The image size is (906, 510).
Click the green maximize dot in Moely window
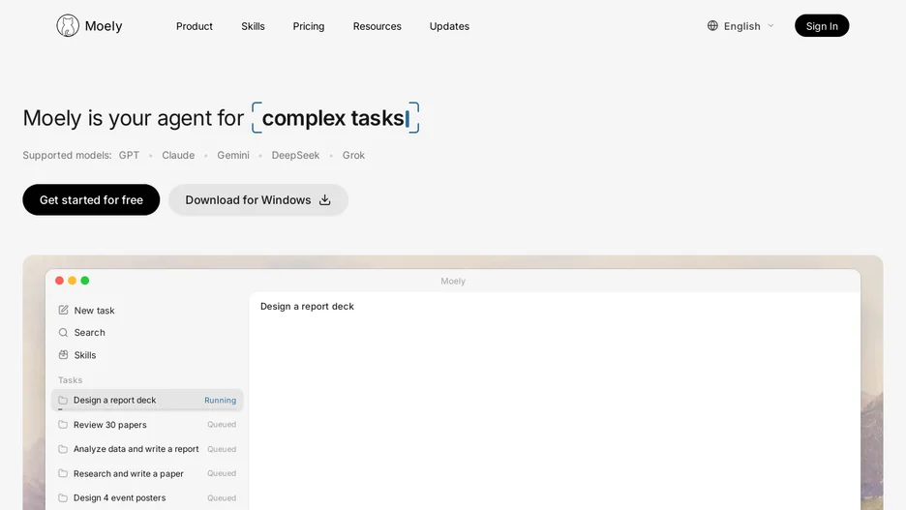pos(85,281)
